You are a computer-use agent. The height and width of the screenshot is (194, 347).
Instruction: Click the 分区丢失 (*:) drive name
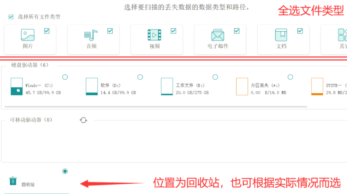pos(265,85)
